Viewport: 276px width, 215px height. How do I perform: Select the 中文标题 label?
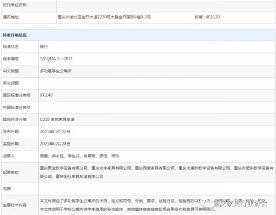pos(11,71)
